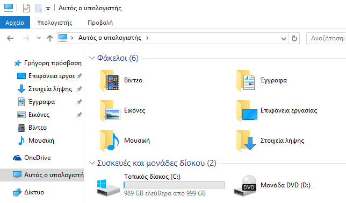
Task: Go up one level with the up arrow
Action: [50, 38]
